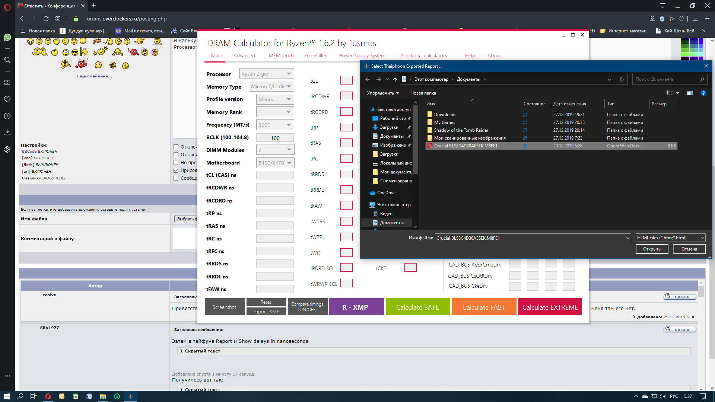715x402 pixels.
Task: Toggle preview pane icon in file dialog
Action: (x=690, y=93)
